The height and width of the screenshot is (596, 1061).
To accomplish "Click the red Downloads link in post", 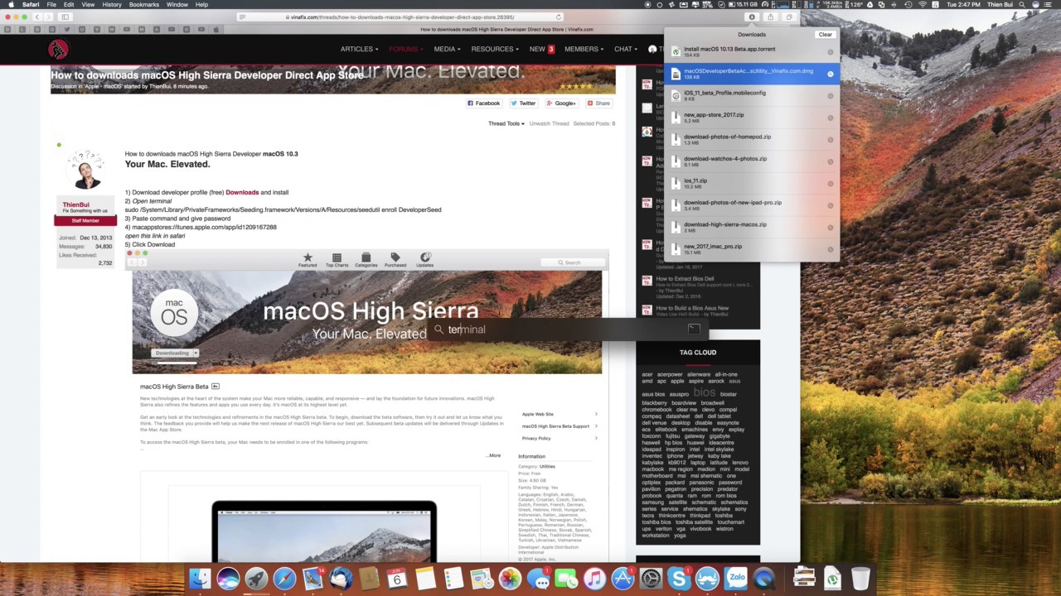I will click(242, 192).
